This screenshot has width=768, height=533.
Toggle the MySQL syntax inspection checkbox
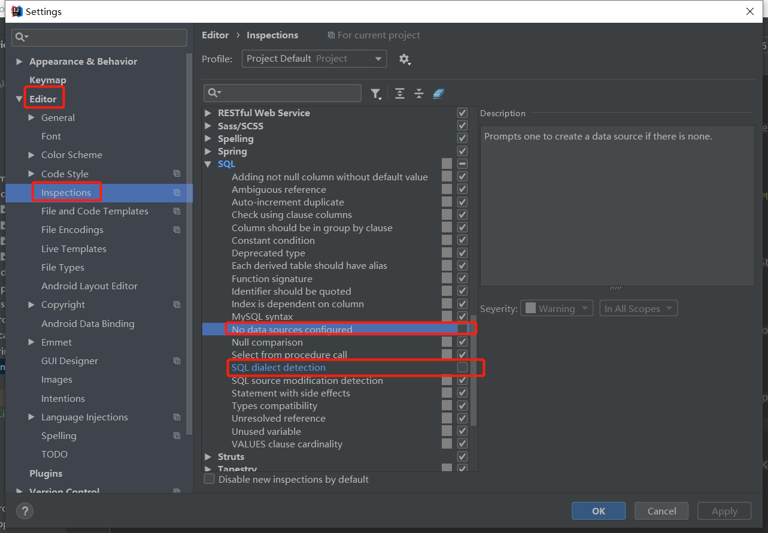pyautogui.click(x=462, y=316)
